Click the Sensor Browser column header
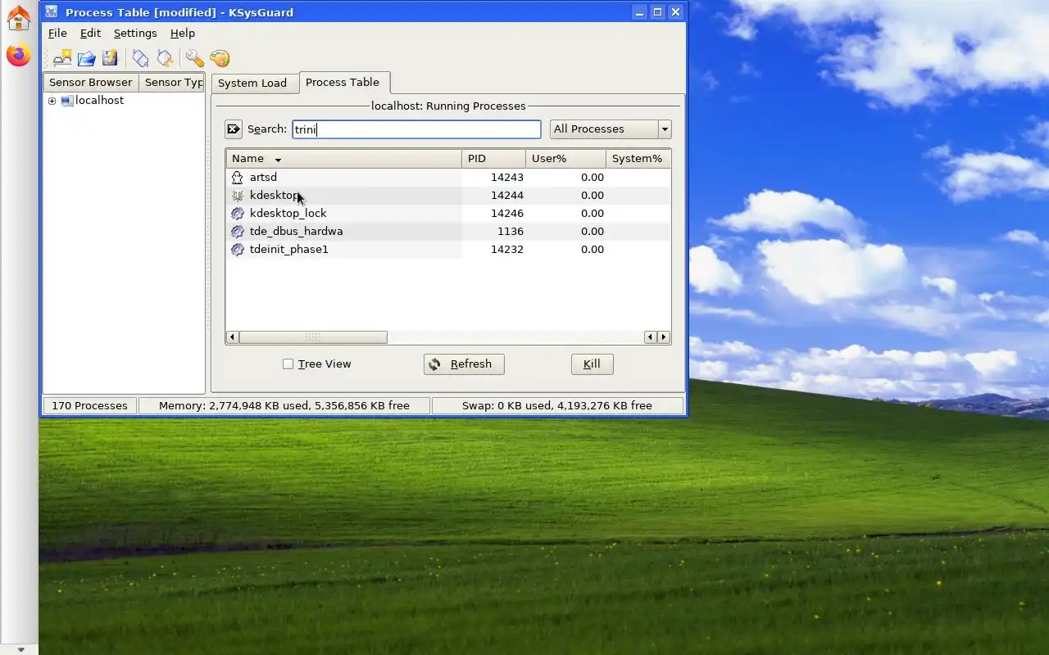This screenshot has height=655, width=1049. pos(90,83)
